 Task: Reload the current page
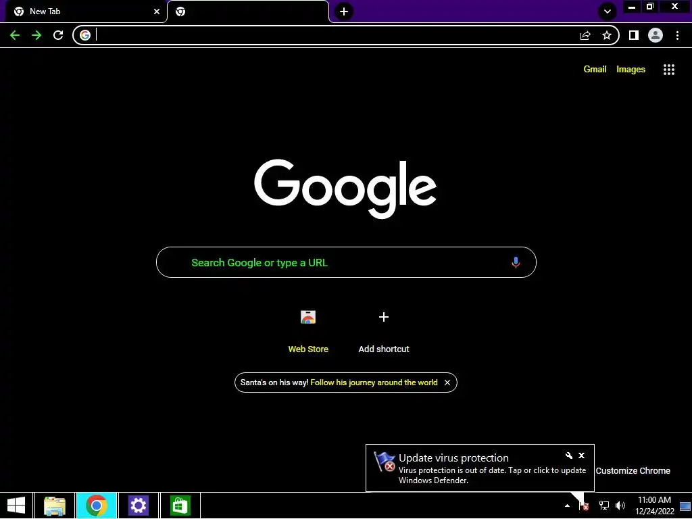click(58, 35)
